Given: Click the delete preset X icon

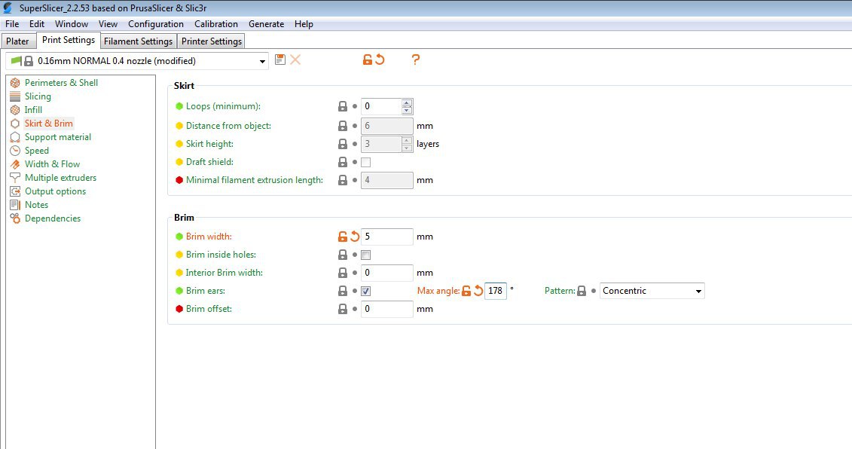Looking at the screenshot, I should 295,60.
